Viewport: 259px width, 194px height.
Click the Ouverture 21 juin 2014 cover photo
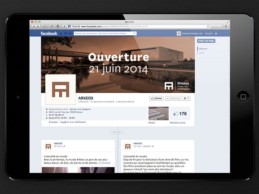tap(118, 65)
